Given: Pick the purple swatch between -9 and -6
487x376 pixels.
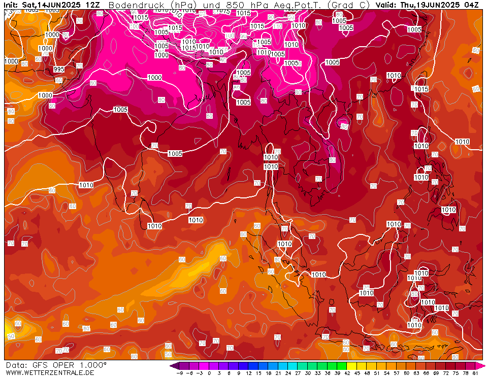Looking at the screenshot, I should point(184,365).
